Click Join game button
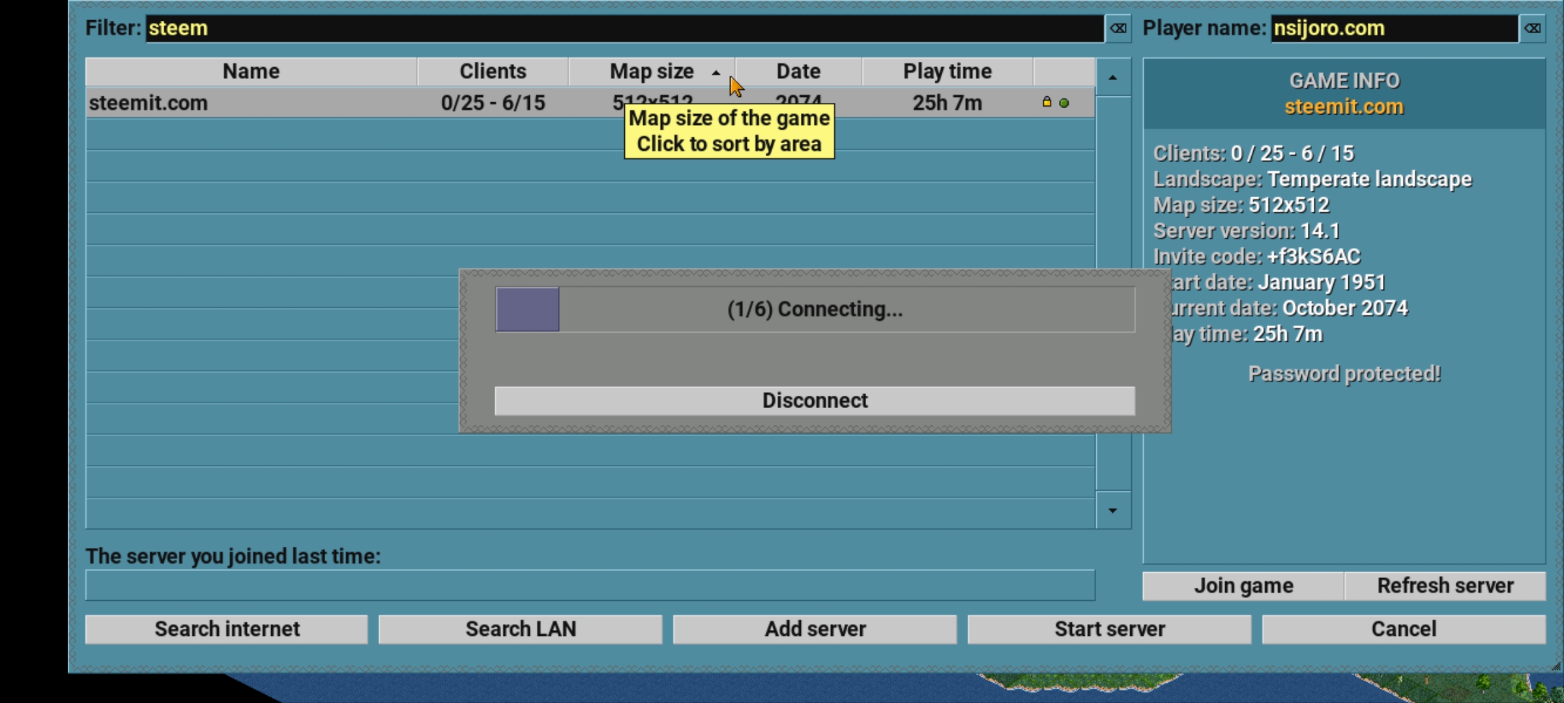This screenshot has height=703, width=1564. point(1243,586)
